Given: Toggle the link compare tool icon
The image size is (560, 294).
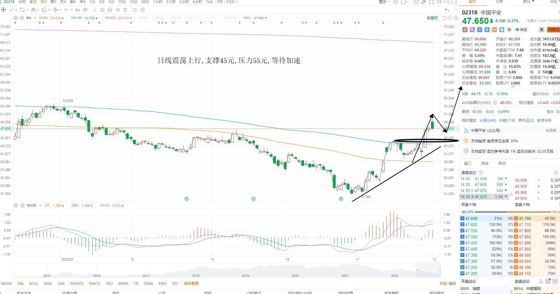Looking at the screenshot, I should point(135,10).
